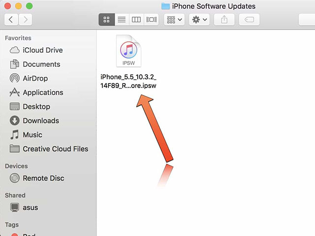The width and height of the screenshot is (315, 236).
Task: Click the Edit Tags toolbar button
Action: pyautogui.click(x=249, y=20)
